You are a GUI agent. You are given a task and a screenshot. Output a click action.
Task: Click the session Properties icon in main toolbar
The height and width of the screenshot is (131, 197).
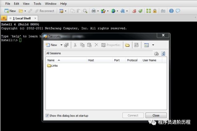(61, 11)
